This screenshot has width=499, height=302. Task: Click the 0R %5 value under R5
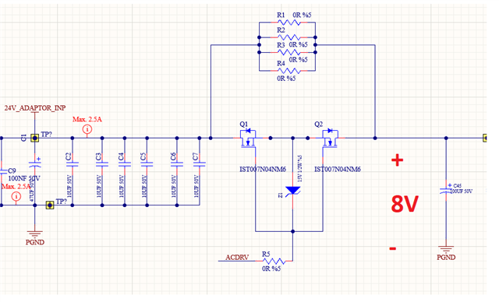coord(271,269)
